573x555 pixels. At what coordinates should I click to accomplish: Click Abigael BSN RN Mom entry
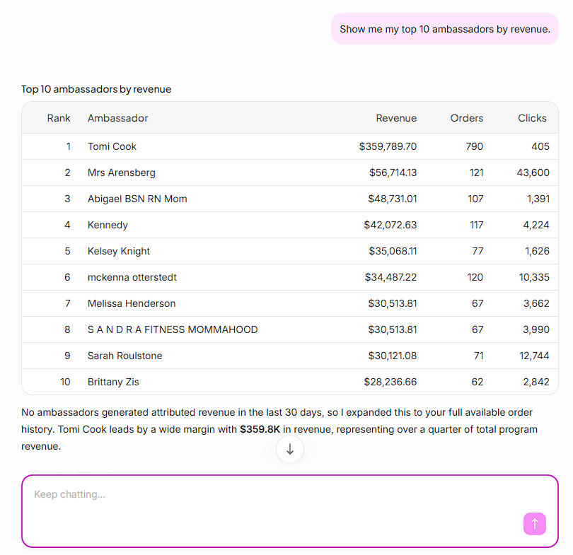[137, 199]
